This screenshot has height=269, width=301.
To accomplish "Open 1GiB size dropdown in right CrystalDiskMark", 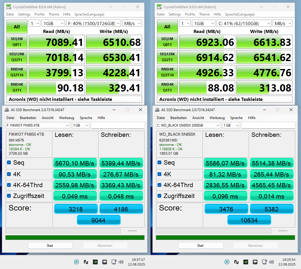I will click(204, 23).
